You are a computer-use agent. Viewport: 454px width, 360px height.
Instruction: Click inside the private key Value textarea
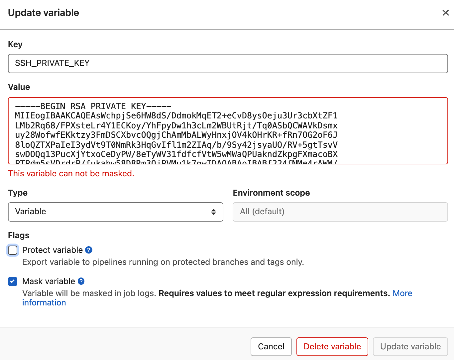point(228,130)
